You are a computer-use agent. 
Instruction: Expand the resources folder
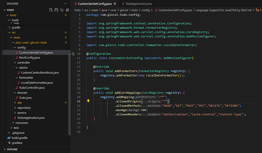[22, 123]
